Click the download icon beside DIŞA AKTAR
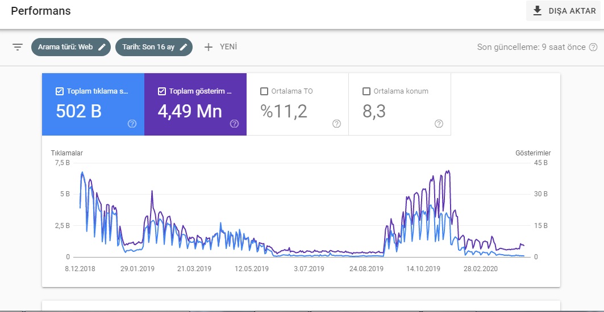604x312 pixels. tap(538, 11)
